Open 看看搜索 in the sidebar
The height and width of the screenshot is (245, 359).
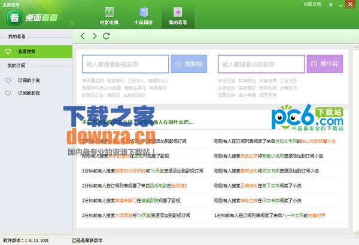36,51
